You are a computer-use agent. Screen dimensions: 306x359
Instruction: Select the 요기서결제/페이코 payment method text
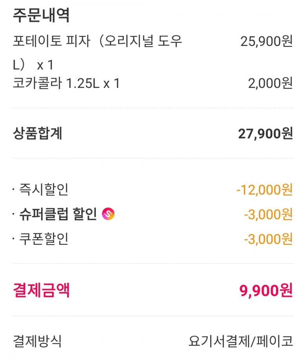pyautogui.click(x=240, y=341)
